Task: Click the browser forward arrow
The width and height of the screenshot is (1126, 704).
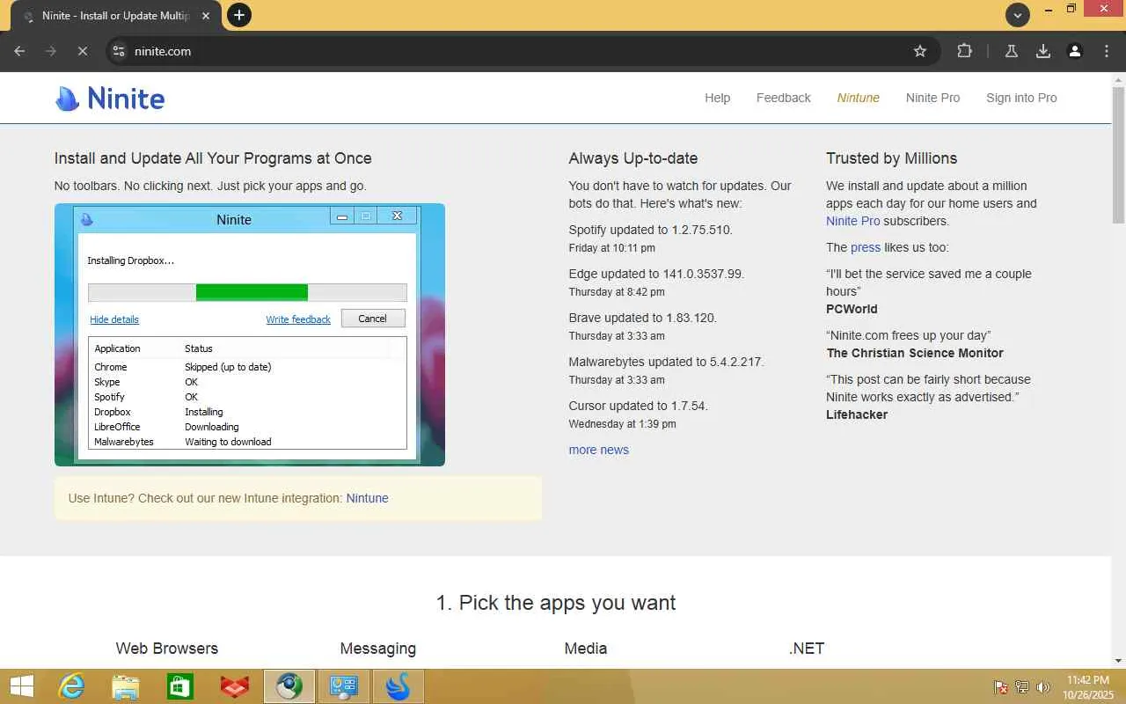Action: 51,51
